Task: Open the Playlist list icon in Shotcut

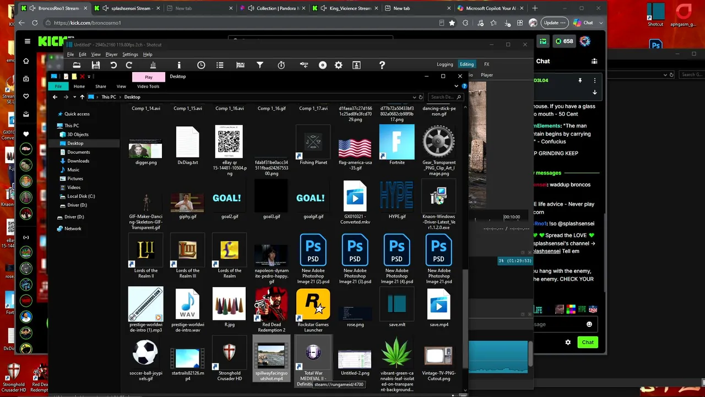Action: pyautogui.click(x=220, y=65)
